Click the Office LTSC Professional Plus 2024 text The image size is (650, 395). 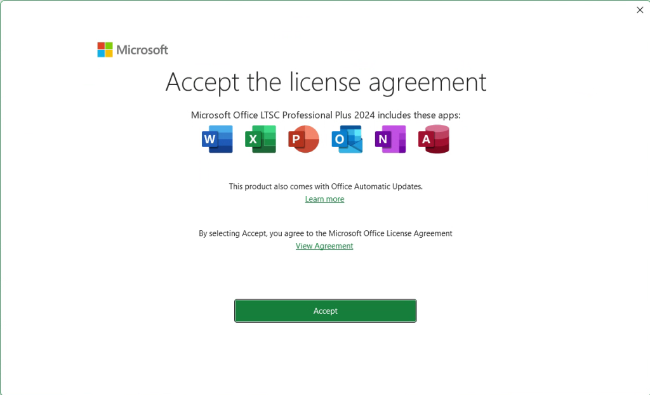[325, 115]
